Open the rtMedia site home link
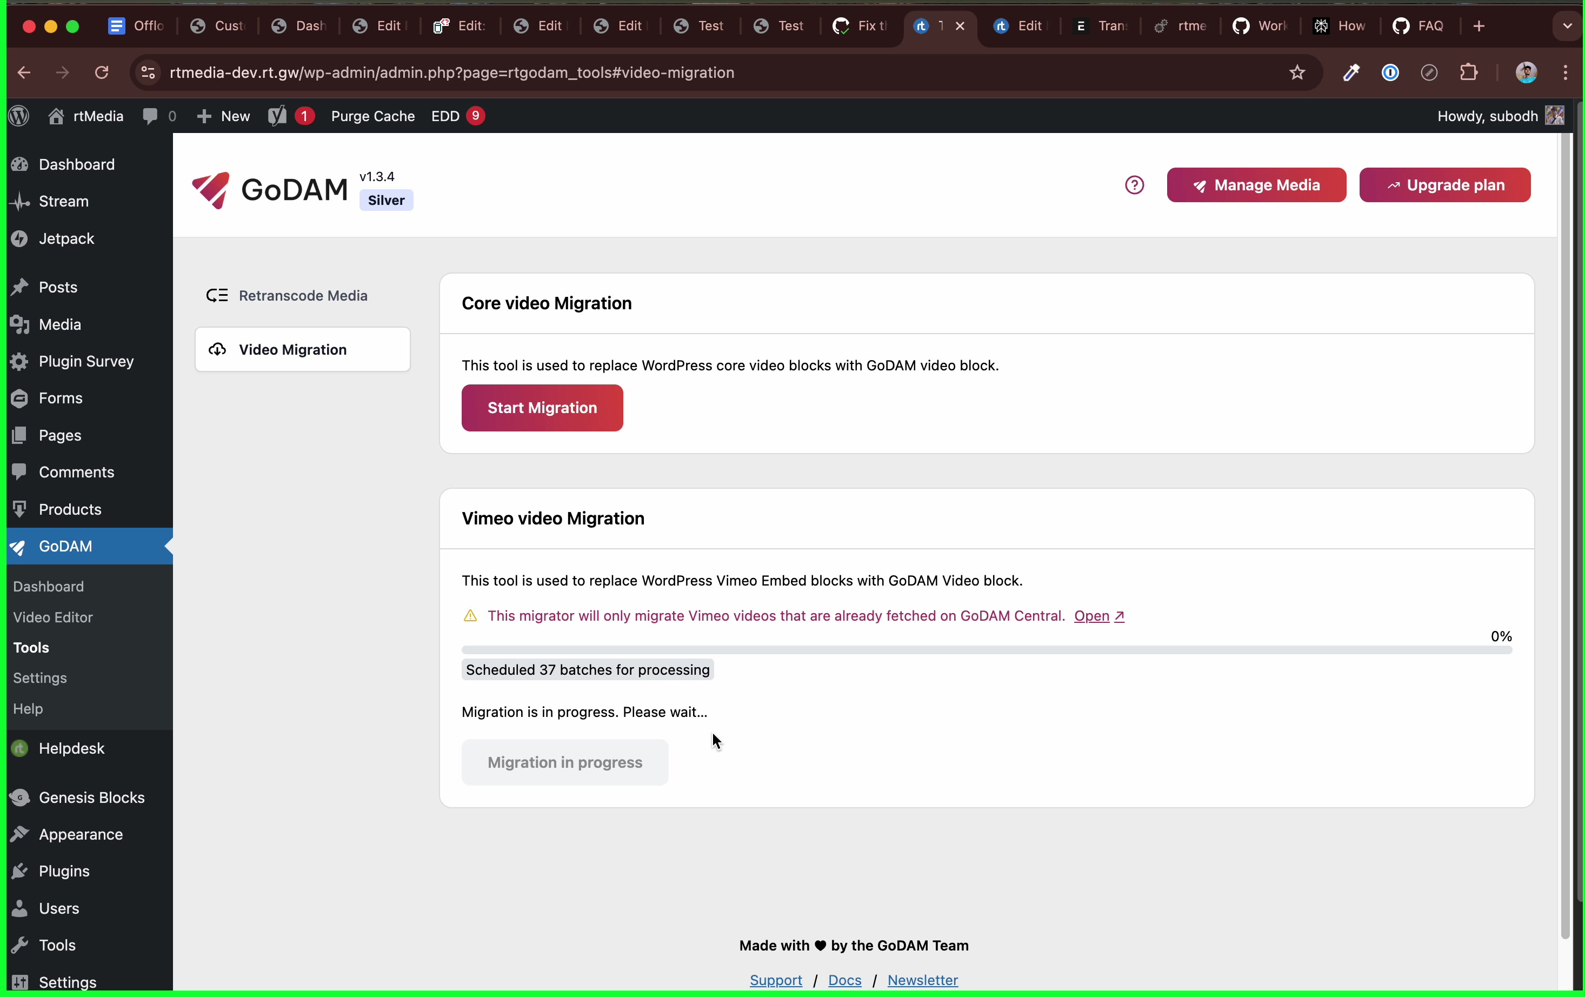The height and width of the screenshot is (997, 1585). click(x=85, y=116)
